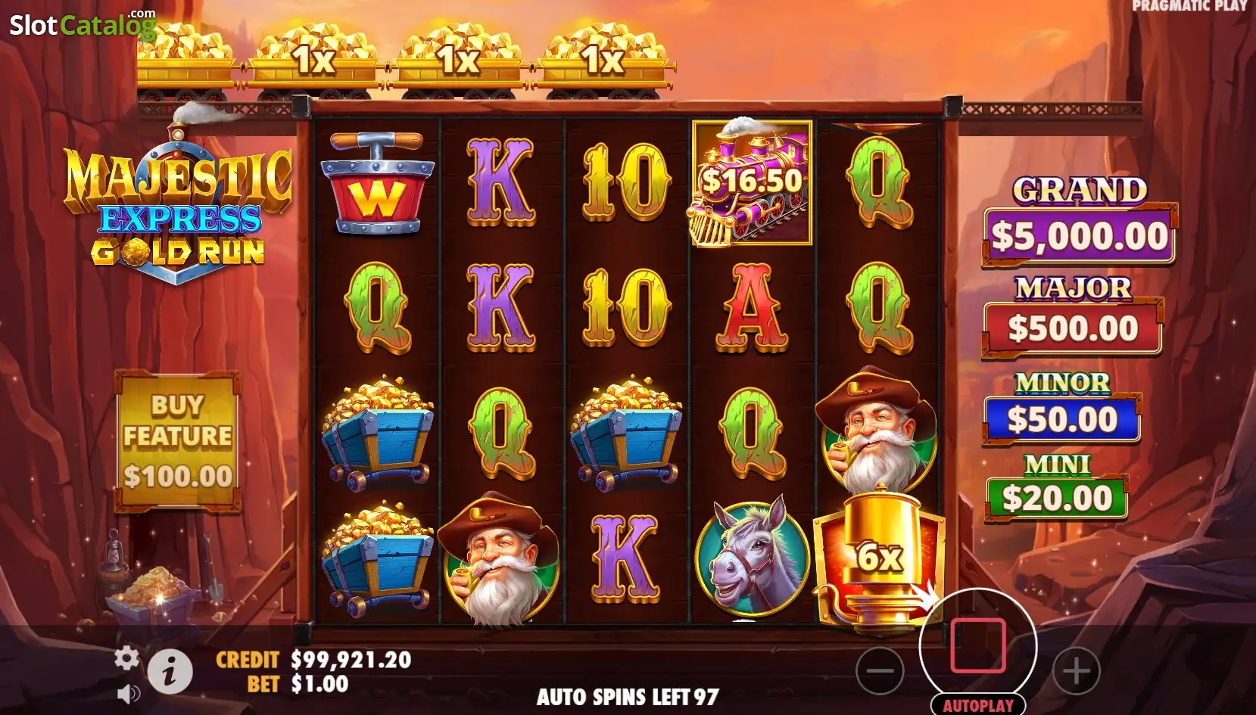Click the SlotCatalog.com logo
This screenshot has height=715, width=1256.
point(83,24)
